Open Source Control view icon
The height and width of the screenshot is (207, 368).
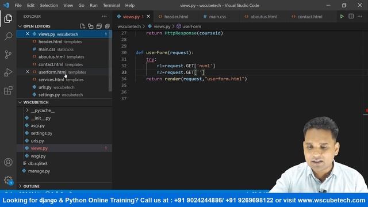coord(8,55)
